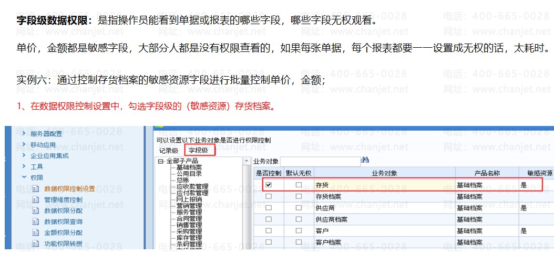Click the binoculars search icon beside 业务对象
Image resolution: width=554 pixels, height=254 pixels.
tap(366, 160)
